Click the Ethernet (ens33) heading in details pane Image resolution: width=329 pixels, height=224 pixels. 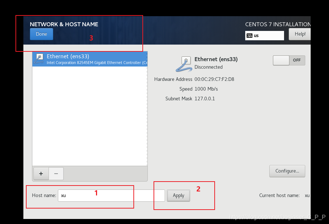[216, 59]
